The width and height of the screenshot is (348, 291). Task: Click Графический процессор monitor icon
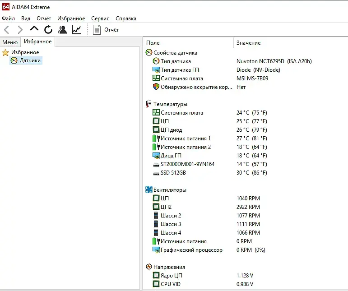156,250
